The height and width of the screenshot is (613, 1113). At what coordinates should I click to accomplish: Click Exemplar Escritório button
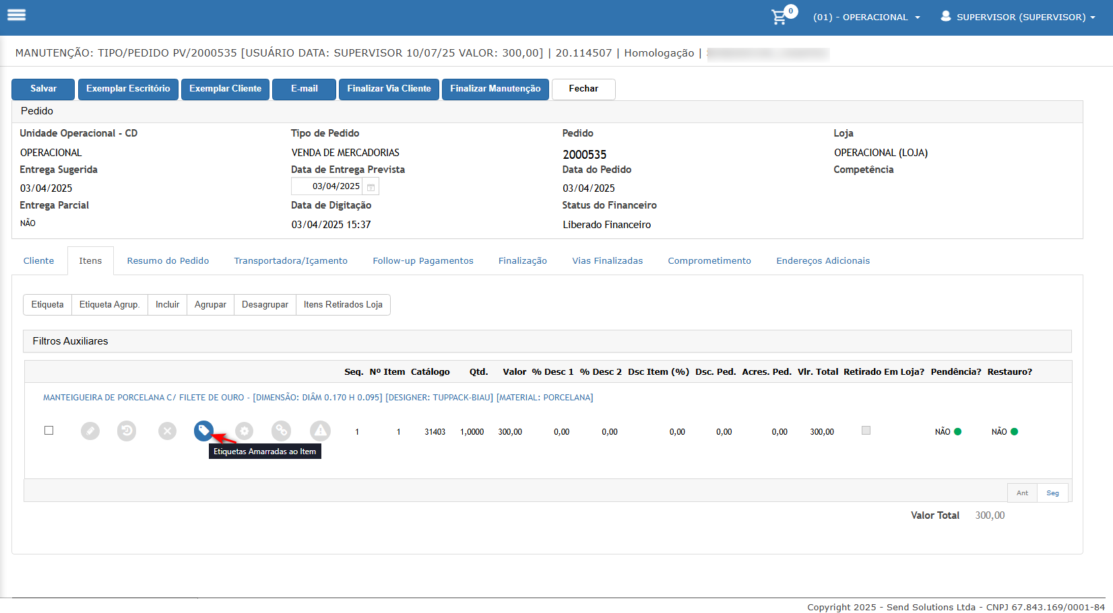pos(128,89)
